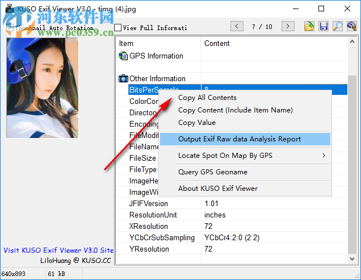This screenshot has height=280, width=361.
Task: Enable View Full Information checkbox
Action: pos(118,28)
